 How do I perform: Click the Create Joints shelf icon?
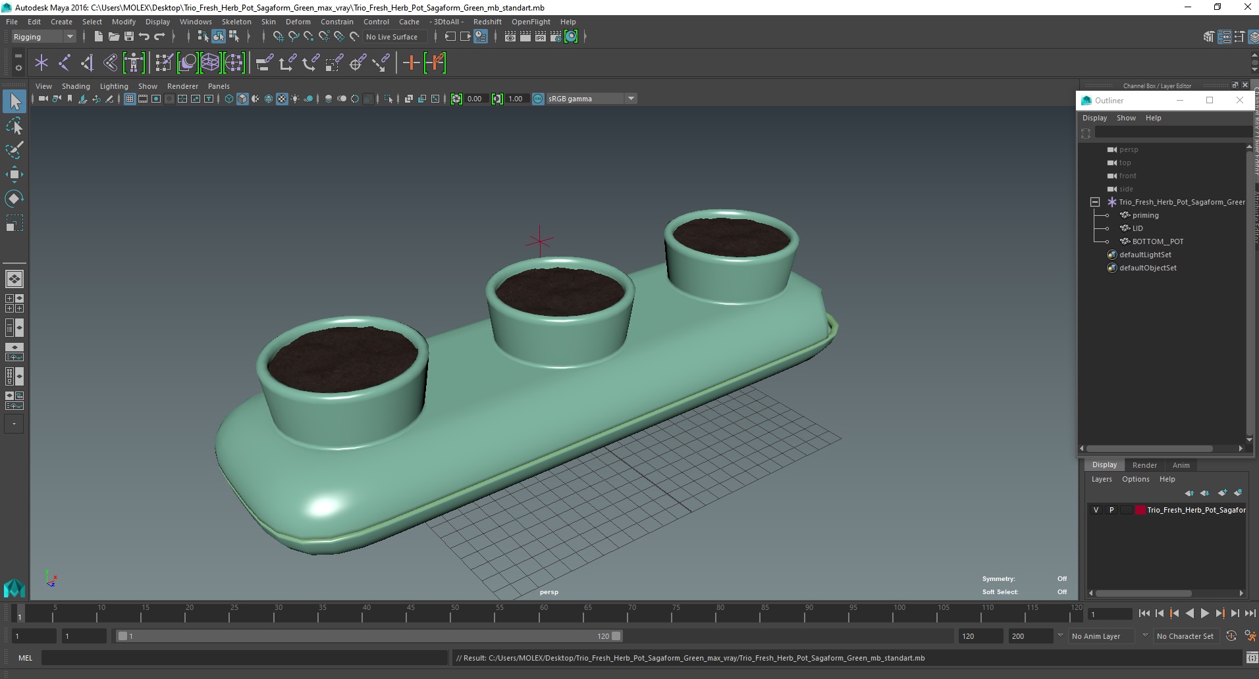65,63
